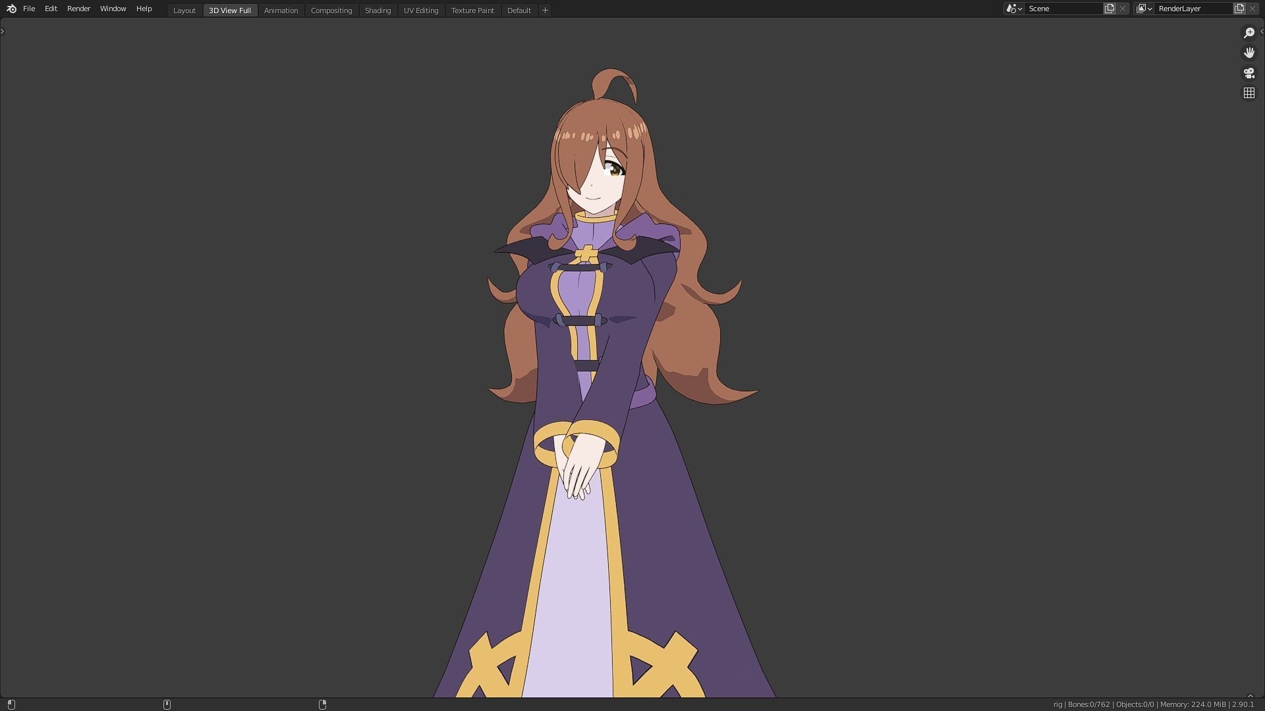Open the Compositing workspace tab
The image size is (1265, 711).
pos(331,11)
